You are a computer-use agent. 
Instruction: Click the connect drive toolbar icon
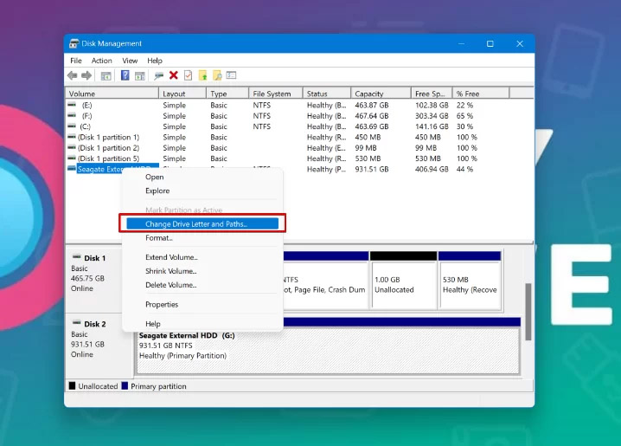159,75
